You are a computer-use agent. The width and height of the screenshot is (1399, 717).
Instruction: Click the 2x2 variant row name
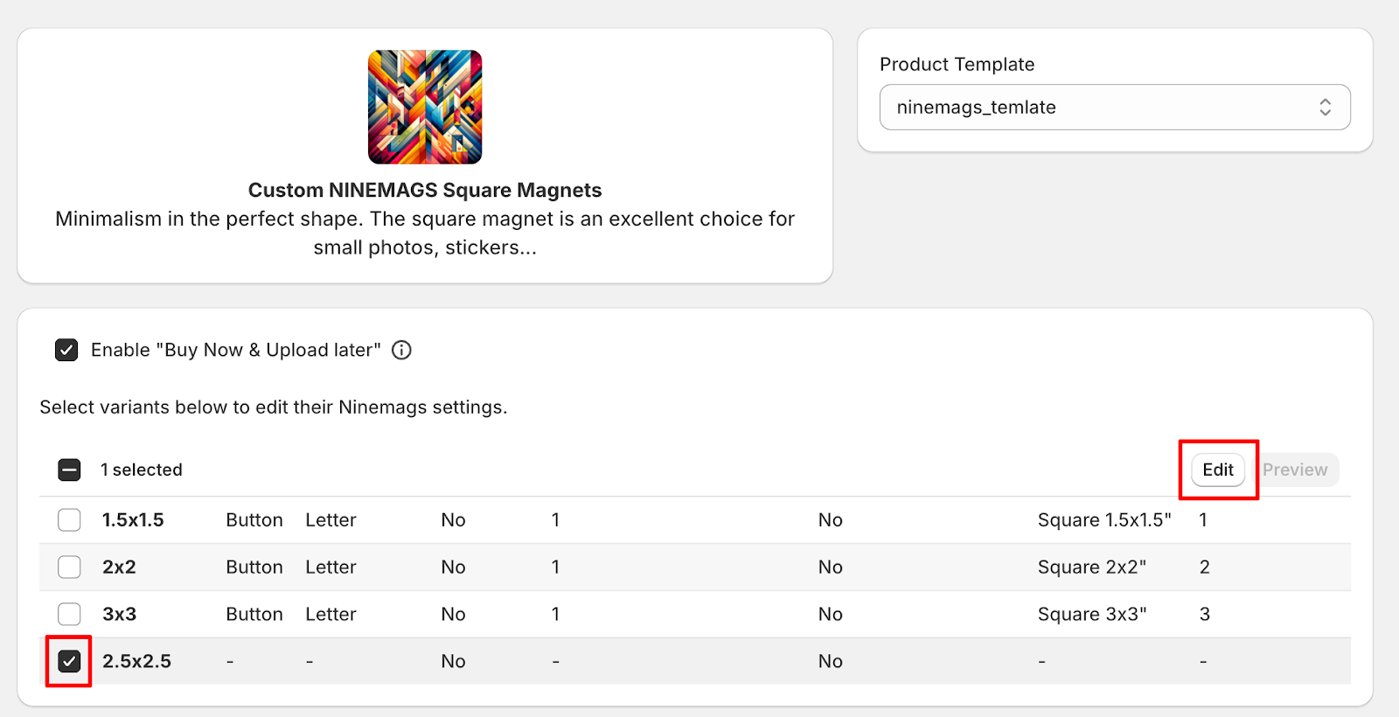119,567
